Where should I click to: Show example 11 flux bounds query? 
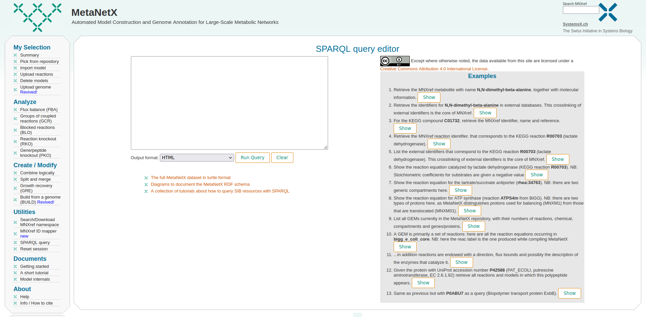point(461,262)
